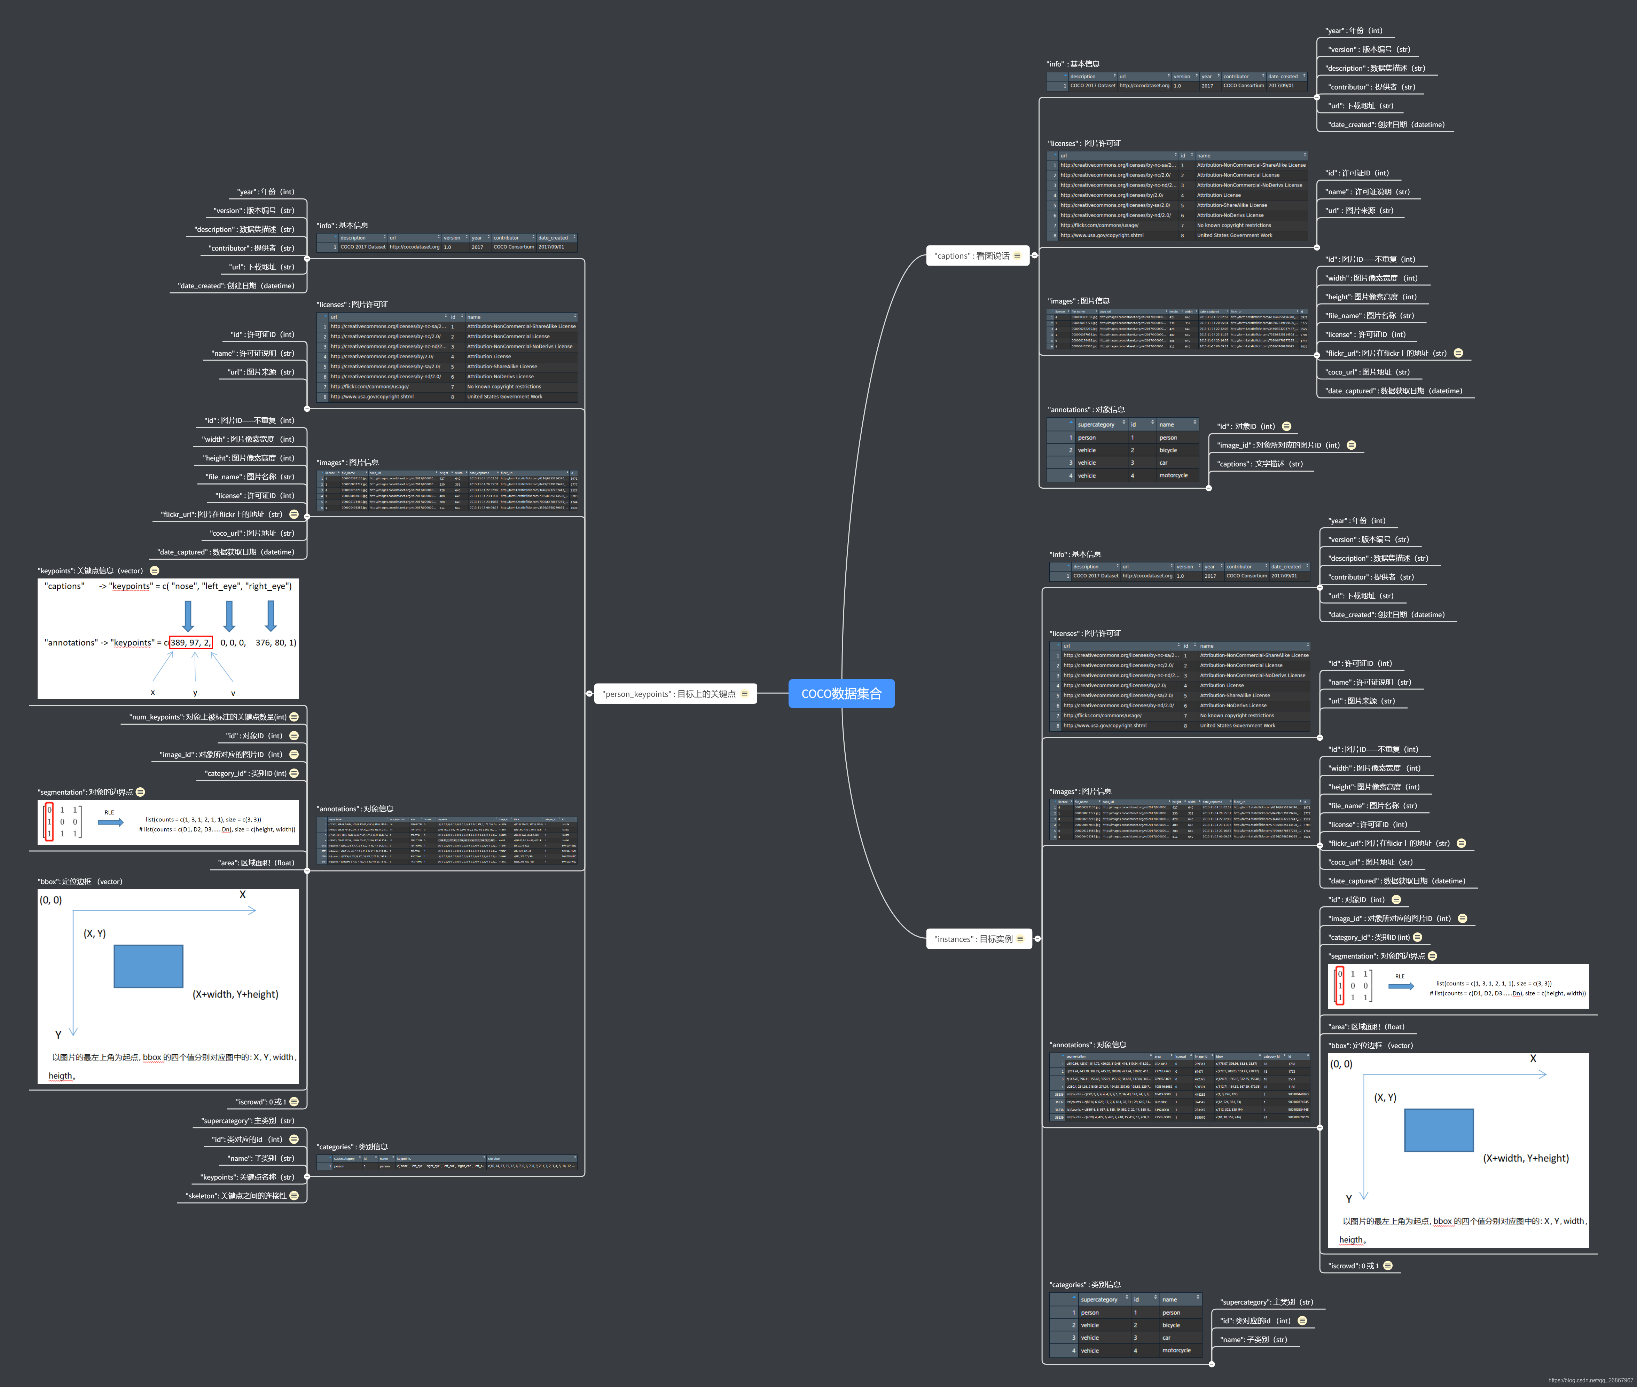Select person_keypoints "supercategory": 主类别 (str) node
Image resolution: width=1637 pixels, height=1387 pixels.
pos(248,1120)
